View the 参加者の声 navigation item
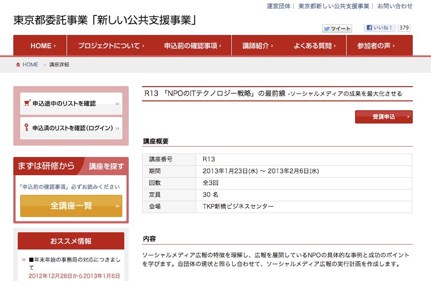 [x=379, y=46]
